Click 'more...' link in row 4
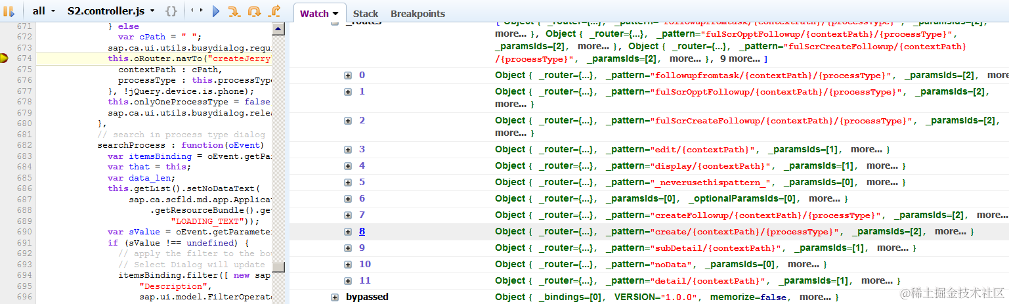The height and width of the screenshot is (304, 1009). pos(882,165)
